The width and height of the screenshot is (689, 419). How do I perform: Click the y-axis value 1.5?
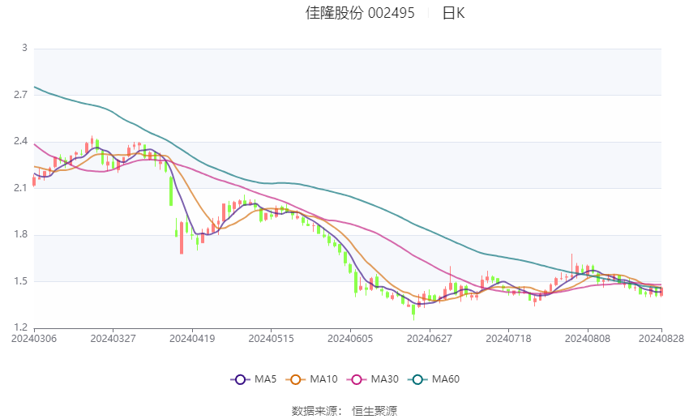[x=20, y=281]
